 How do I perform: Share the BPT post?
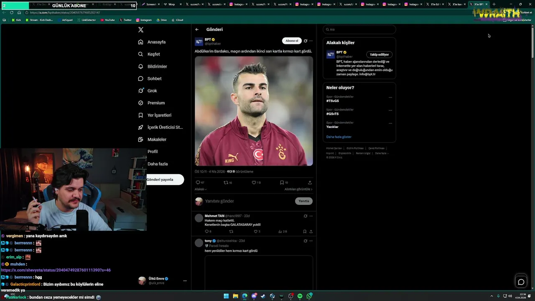click(310, 183)
